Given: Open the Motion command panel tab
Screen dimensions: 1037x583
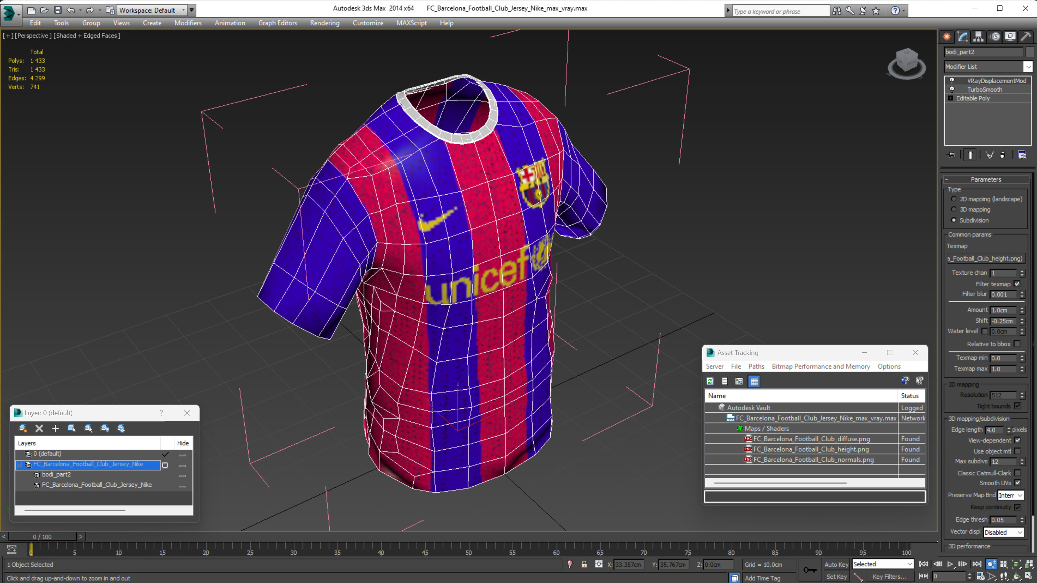Looking at the screenshot, I should click(995, 37).
